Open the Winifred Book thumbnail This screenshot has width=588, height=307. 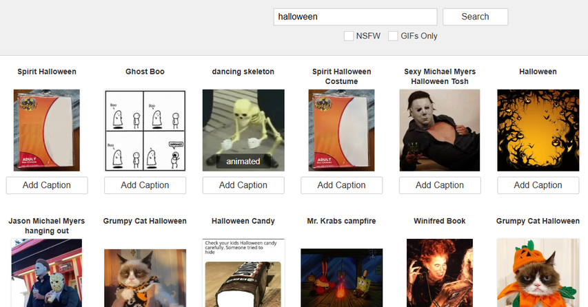tap(440, 273)
